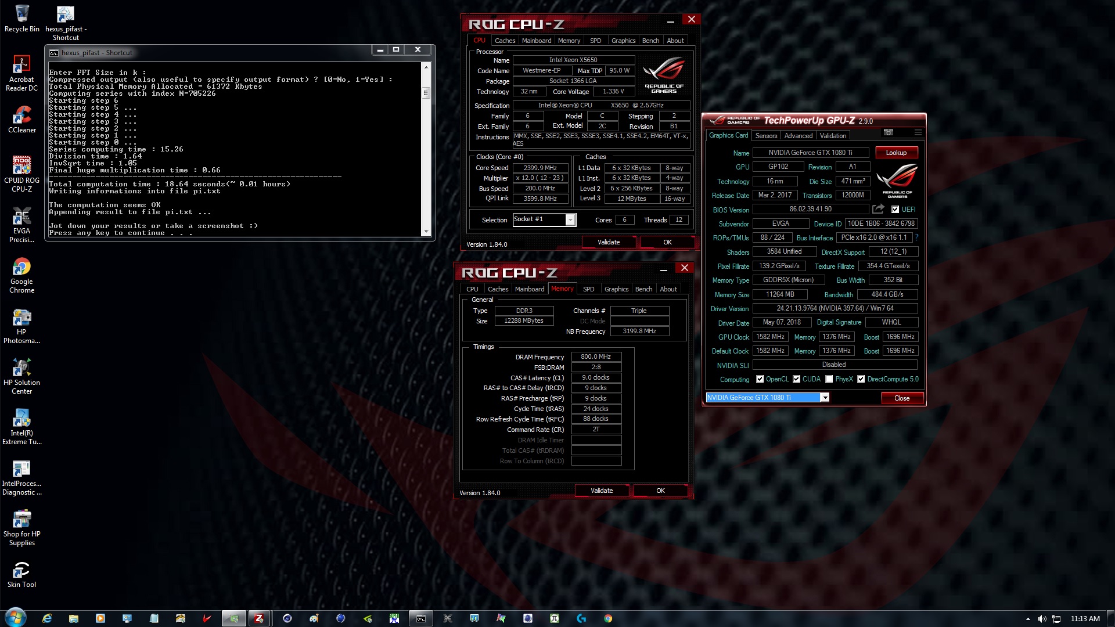Viewport: 1115px width, 627px height.
Task: Switch to Caches tab in upper CPU-Z
Action: coord(505,41)
